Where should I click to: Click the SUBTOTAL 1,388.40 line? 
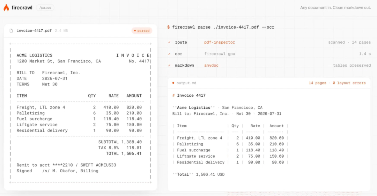[120, 142]
